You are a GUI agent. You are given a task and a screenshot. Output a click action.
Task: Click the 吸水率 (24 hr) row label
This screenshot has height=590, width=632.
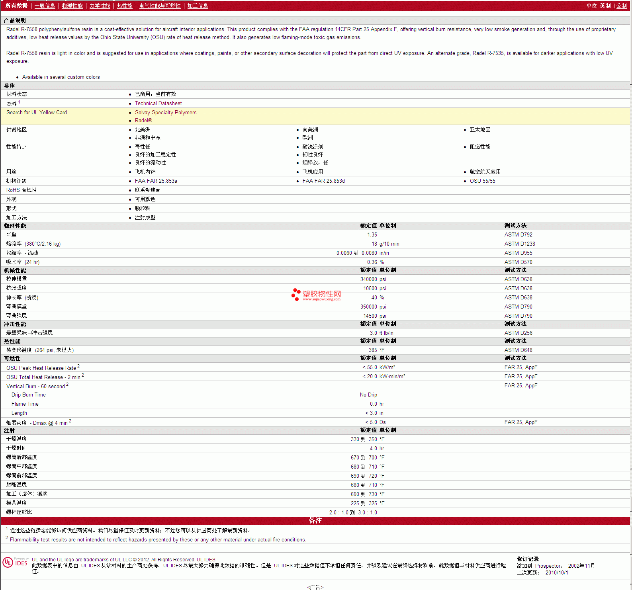pos(23,262)
